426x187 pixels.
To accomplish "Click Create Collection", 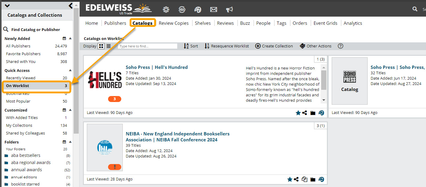I will 274,46.
